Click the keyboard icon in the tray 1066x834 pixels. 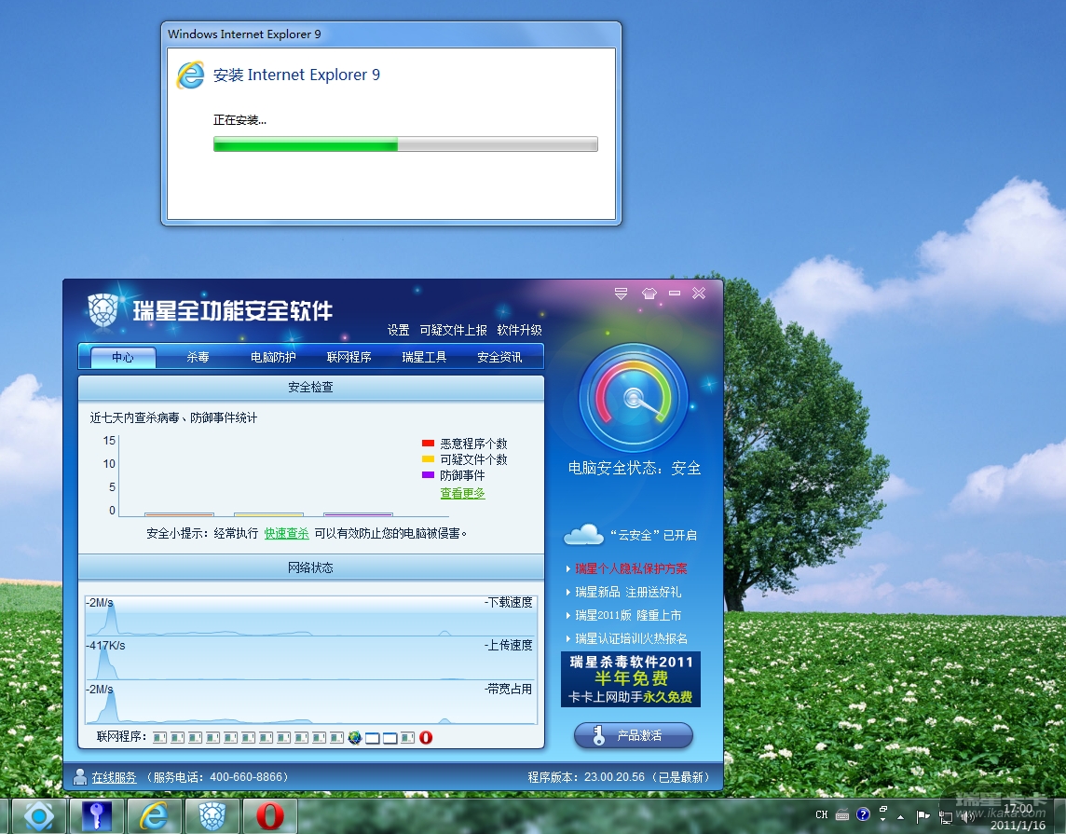pos(842,814)
